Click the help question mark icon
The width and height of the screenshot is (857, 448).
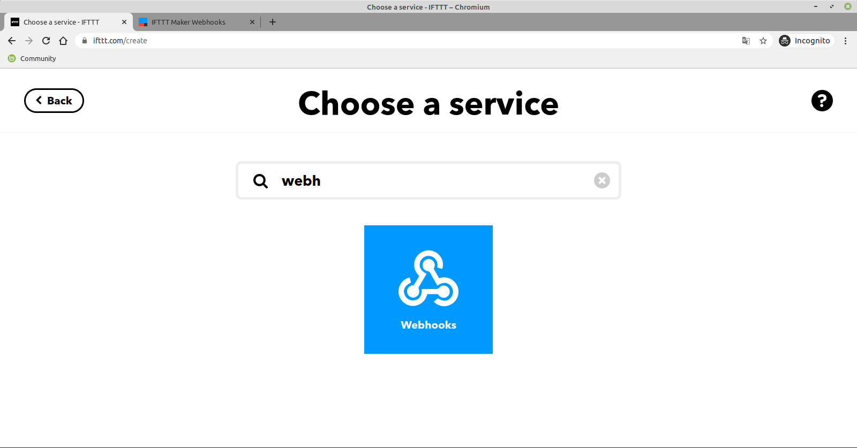pos(822,101)
